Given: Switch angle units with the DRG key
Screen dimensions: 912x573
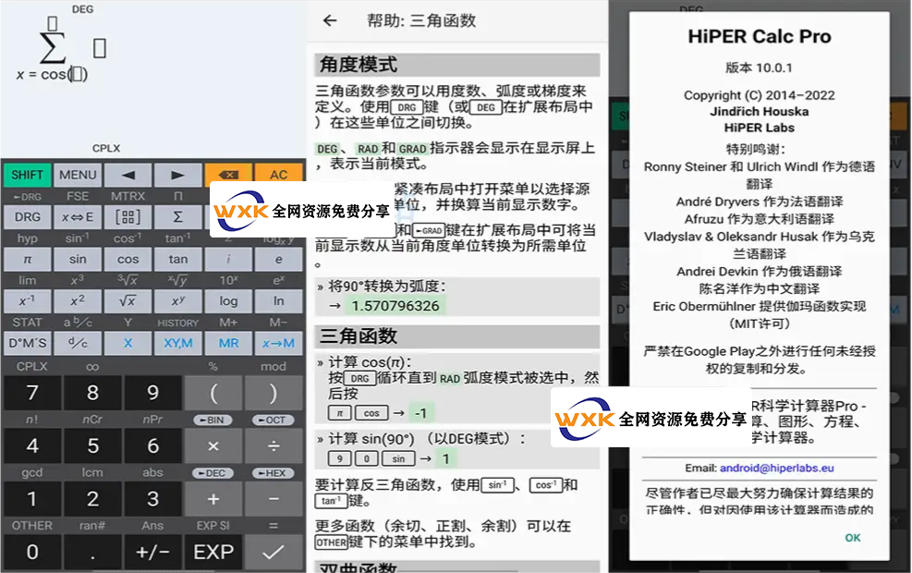Looking at the screenshot, I should [x=28, y=217].
